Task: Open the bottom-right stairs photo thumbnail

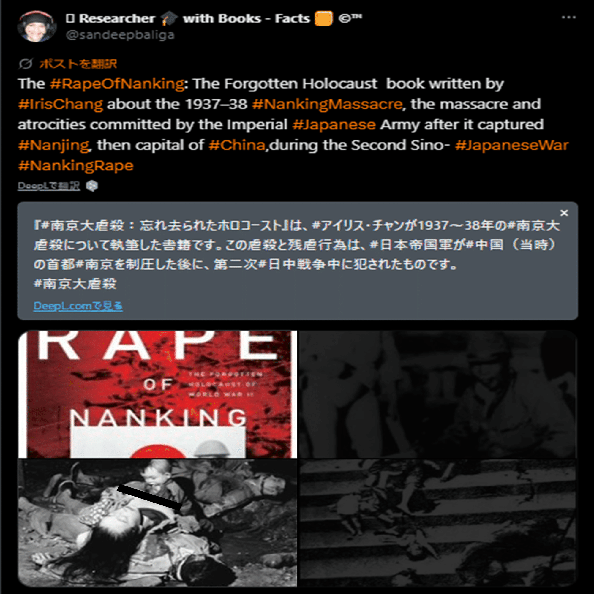Action: tap(437, 523)
